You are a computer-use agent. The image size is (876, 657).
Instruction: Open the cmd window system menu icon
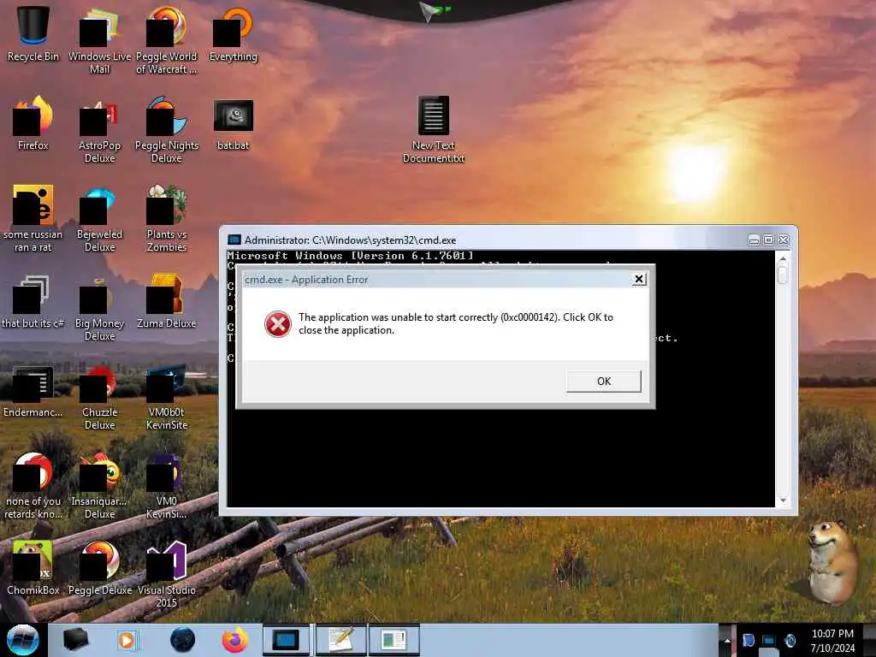point(234,240)
